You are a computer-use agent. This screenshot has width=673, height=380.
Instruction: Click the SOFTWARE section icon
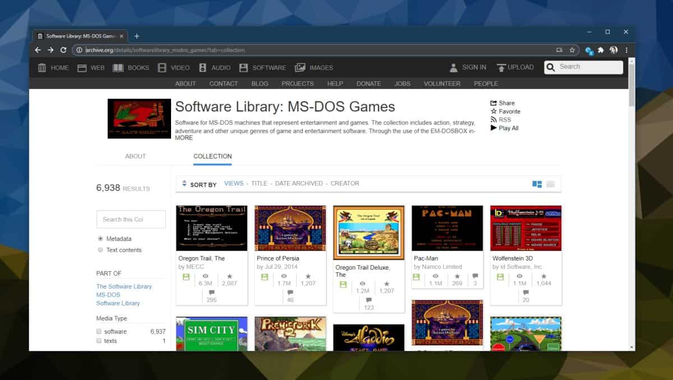(243, 67)
